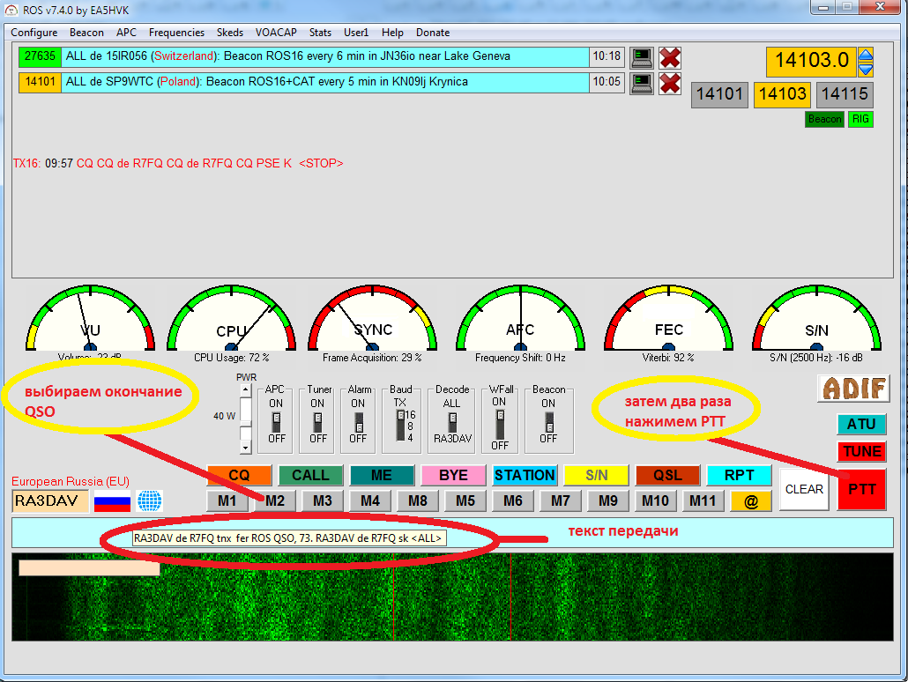Click the RA3DAV callsign field
Viewport: 908px width, 682px height.
pyautogui.click(x=50, y=501)
